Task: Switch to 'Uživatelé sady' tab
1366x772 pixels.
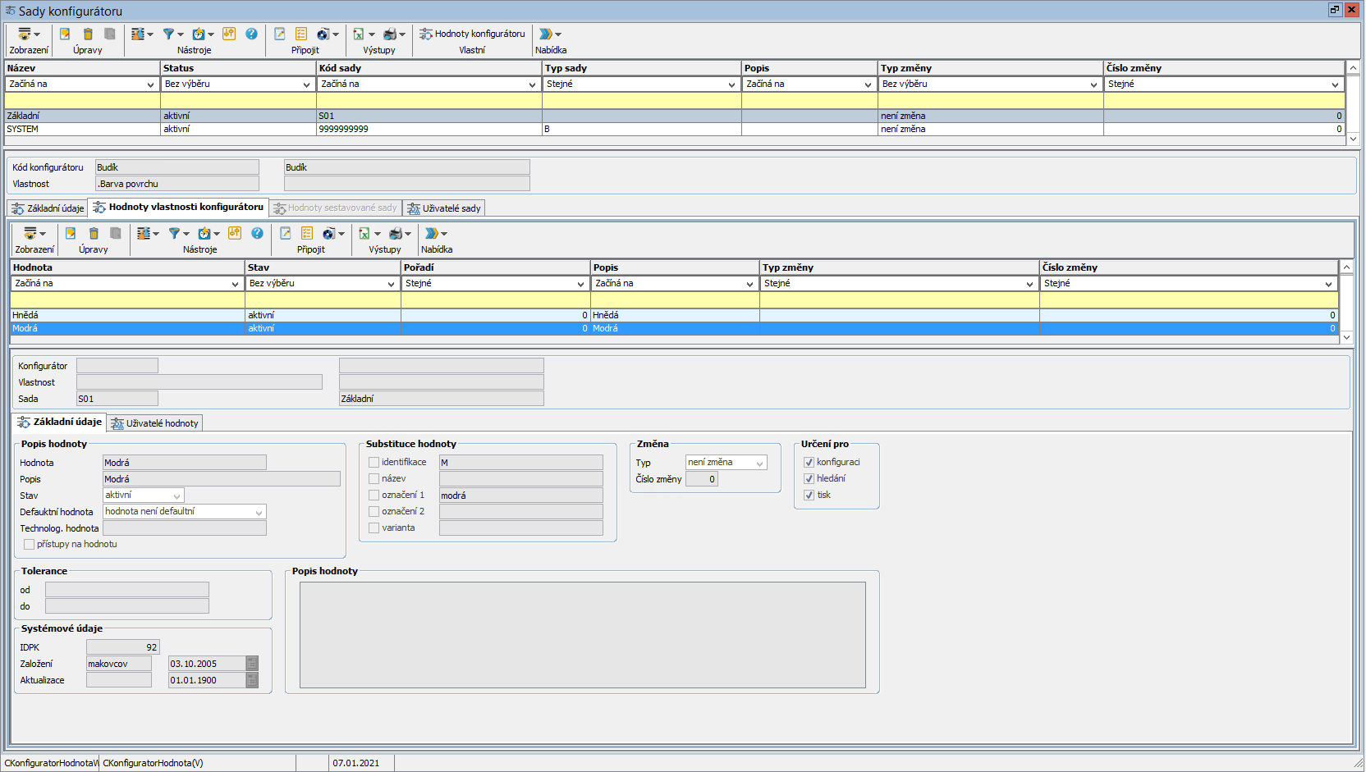Action: coord(444,208)
